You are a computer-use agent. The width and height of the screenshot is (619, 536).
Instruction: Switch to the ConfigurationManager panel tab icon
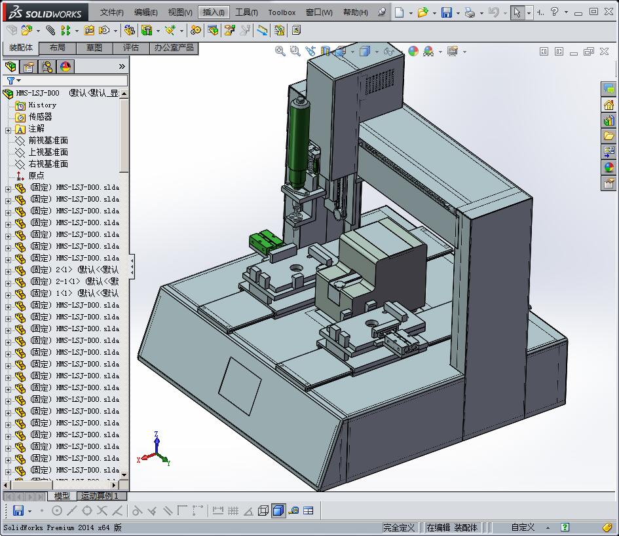click(47, 66)
